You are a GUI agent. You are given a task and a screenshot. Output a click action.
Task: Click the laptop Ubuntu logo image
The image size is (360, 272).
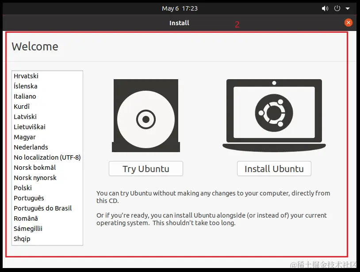[x=274, y=115]
